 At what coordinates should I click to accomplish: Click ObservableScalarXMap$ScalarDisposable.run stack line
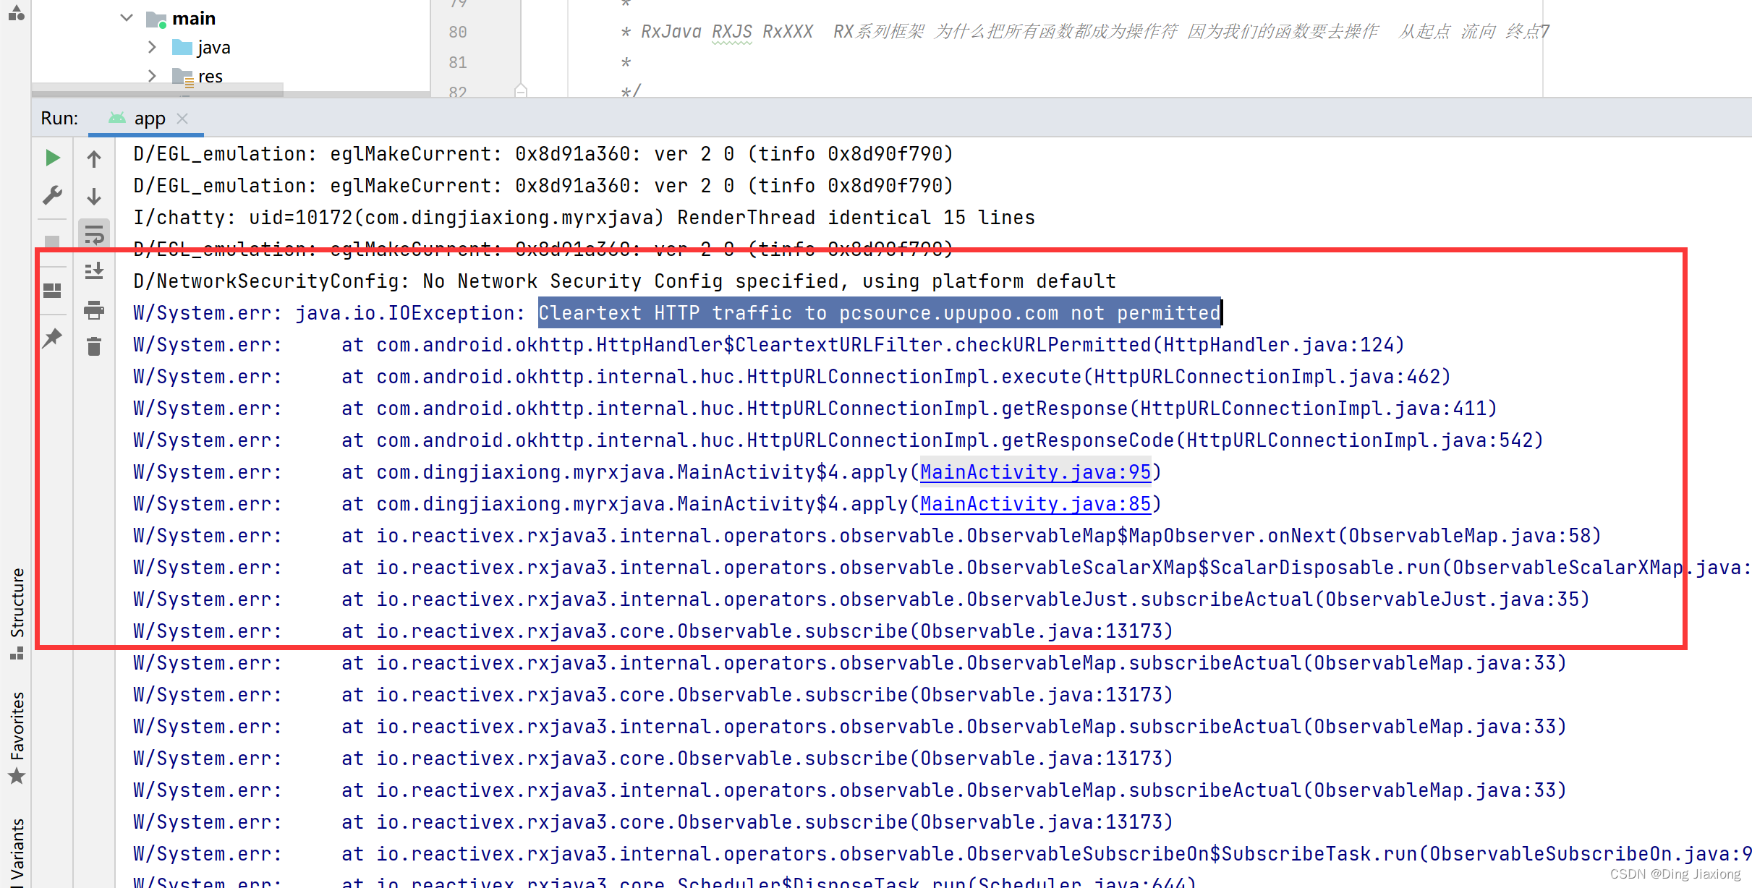point(943,568)
